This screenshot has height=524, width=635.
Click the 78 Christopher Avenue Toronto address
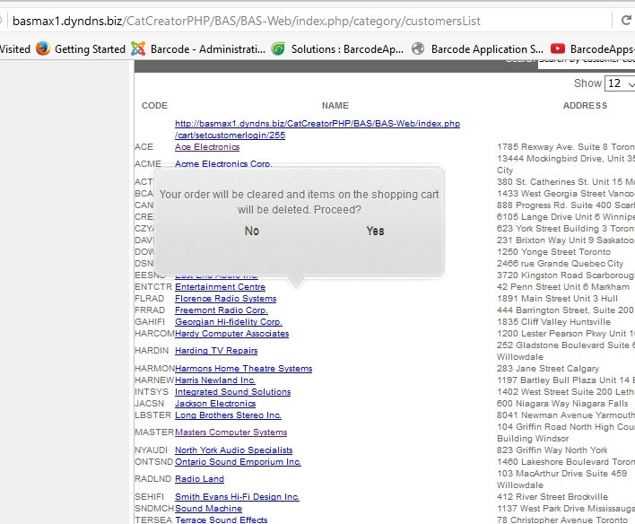click(x=562, y=520)
